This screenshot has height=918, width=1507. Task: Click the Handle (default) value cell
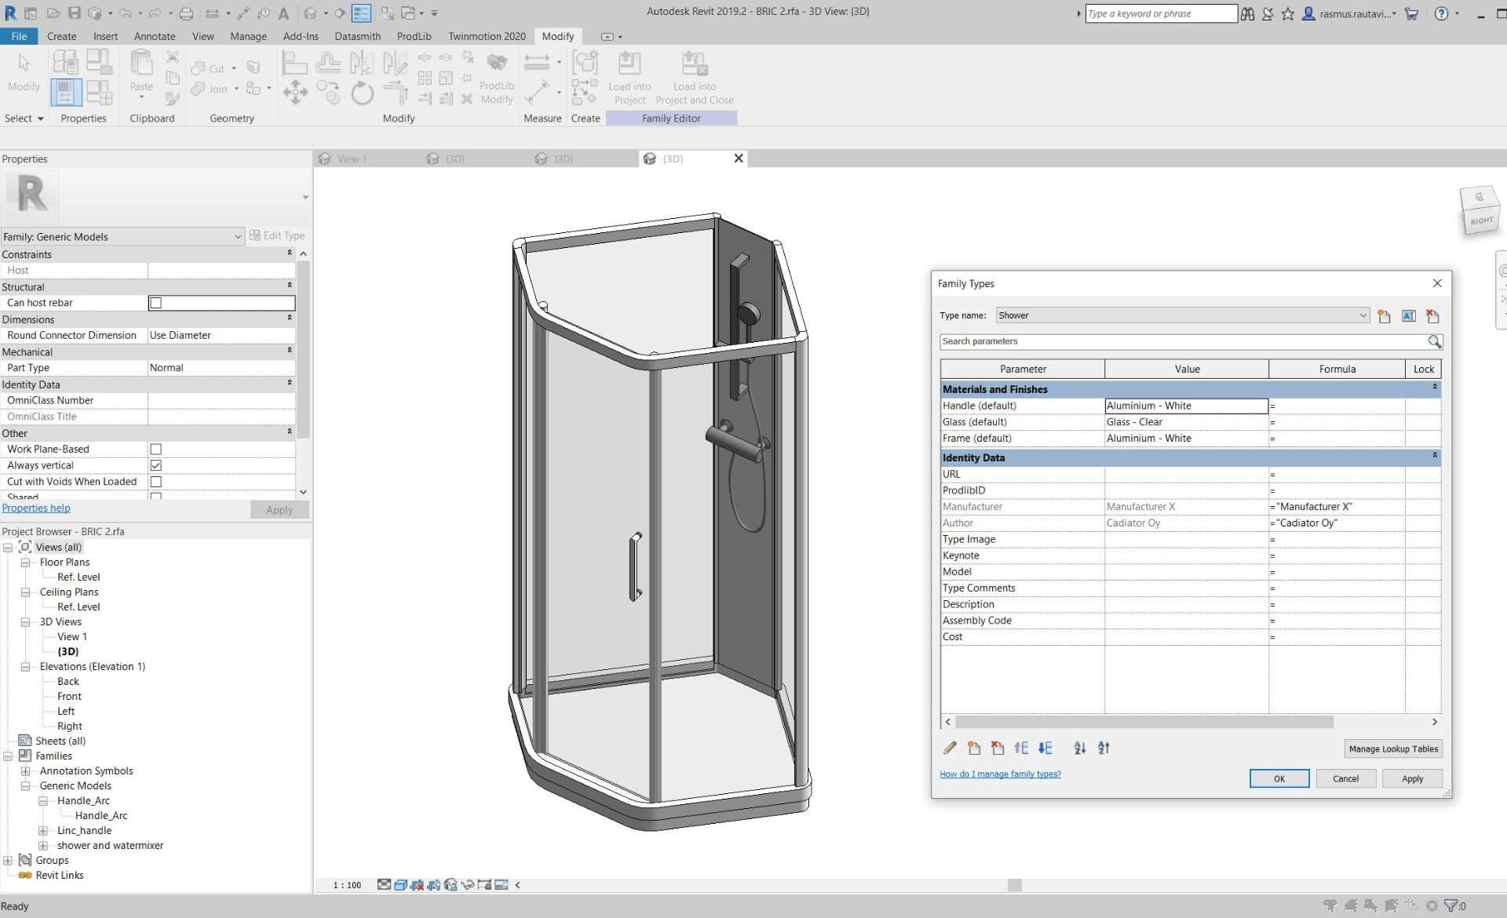(1186, 406)
